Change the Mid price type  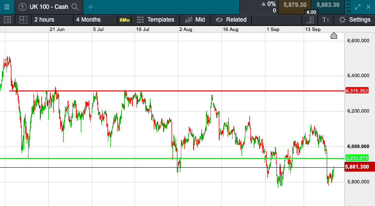[x=195, y=20]
